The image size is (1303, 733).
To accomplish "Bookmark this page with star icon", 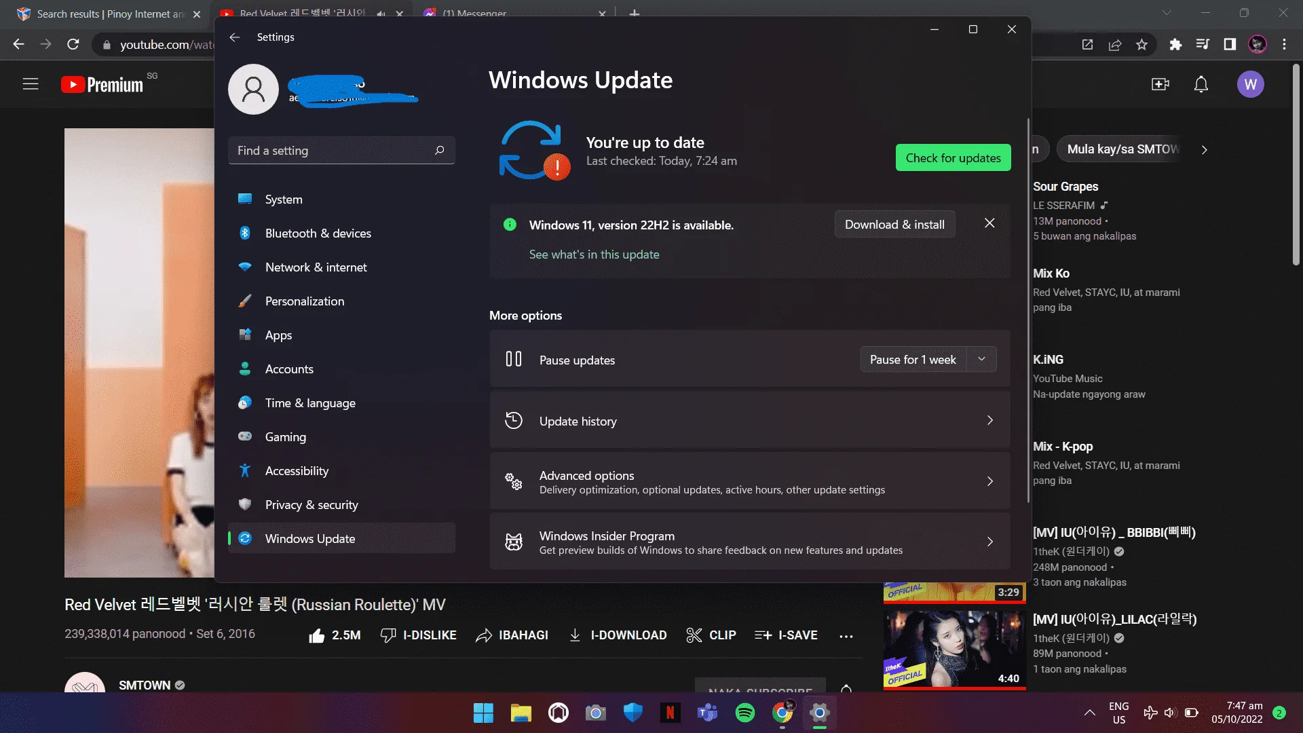I will (1141, 45).
